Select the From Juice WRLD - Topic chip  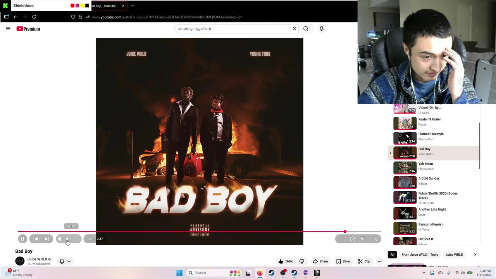pyautogui.click(x=420, y=255)
